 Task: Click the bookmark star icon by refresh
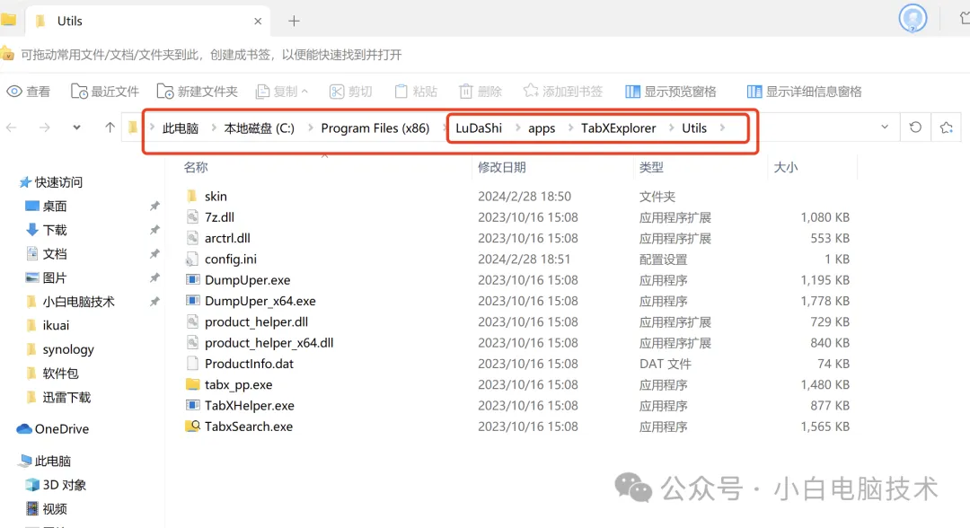pyautogui.click(x=947, y=128)
